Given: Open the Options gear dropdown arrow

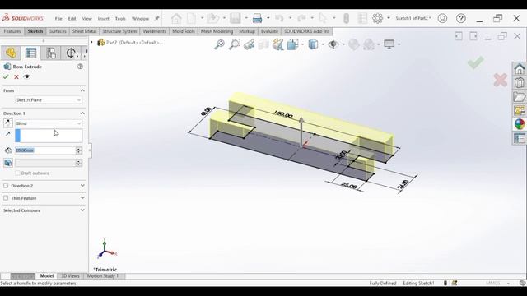Looking at the screenshot, I should click(388, 18).
